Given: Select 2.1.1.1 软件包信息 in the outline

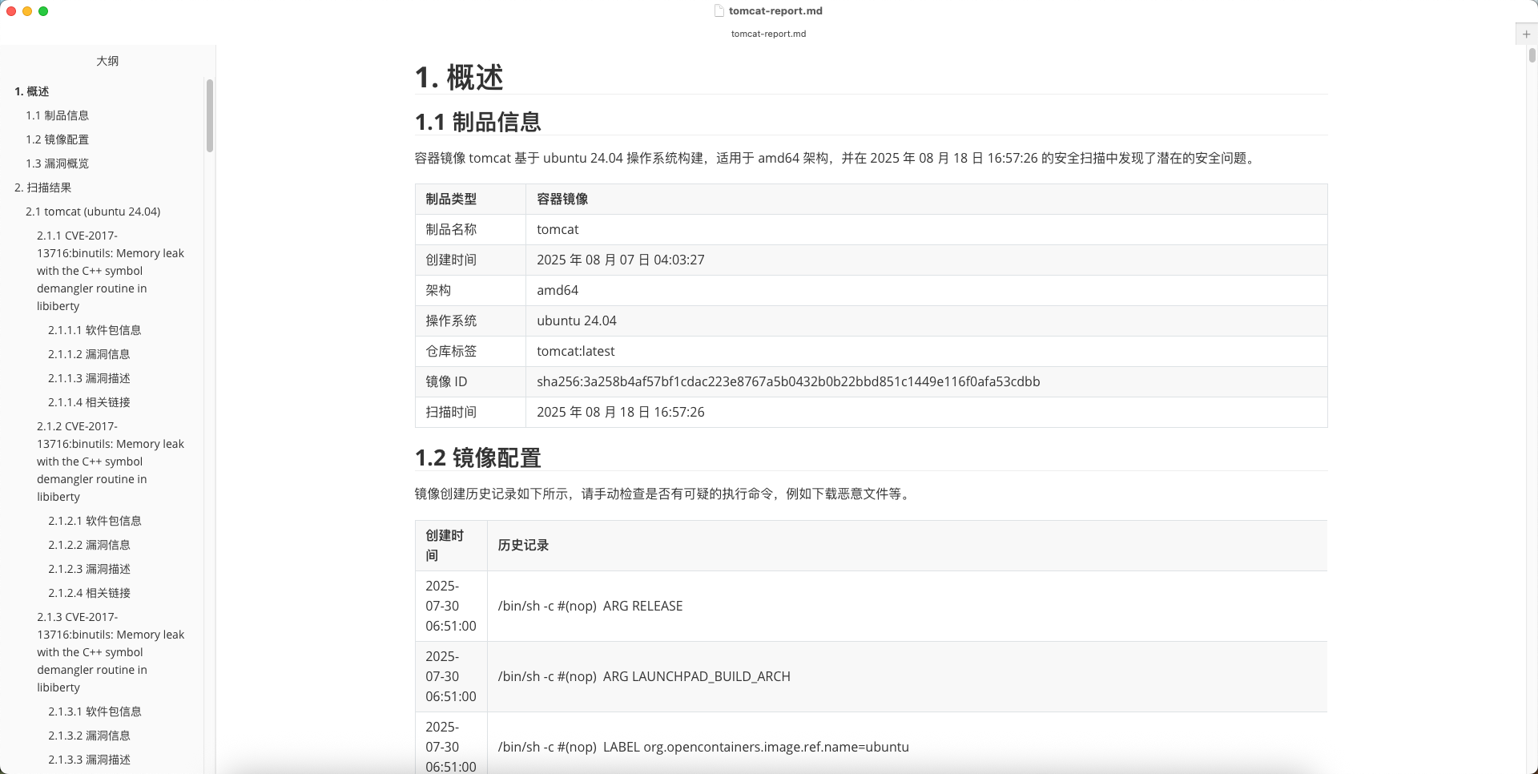Looking at the screenshot, I should [95, 330].
